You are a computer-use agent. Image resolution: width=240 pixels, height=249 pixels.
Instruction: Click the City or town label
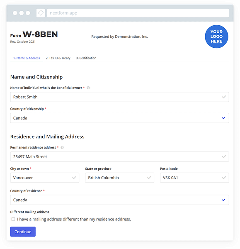(x=19, y=168)
